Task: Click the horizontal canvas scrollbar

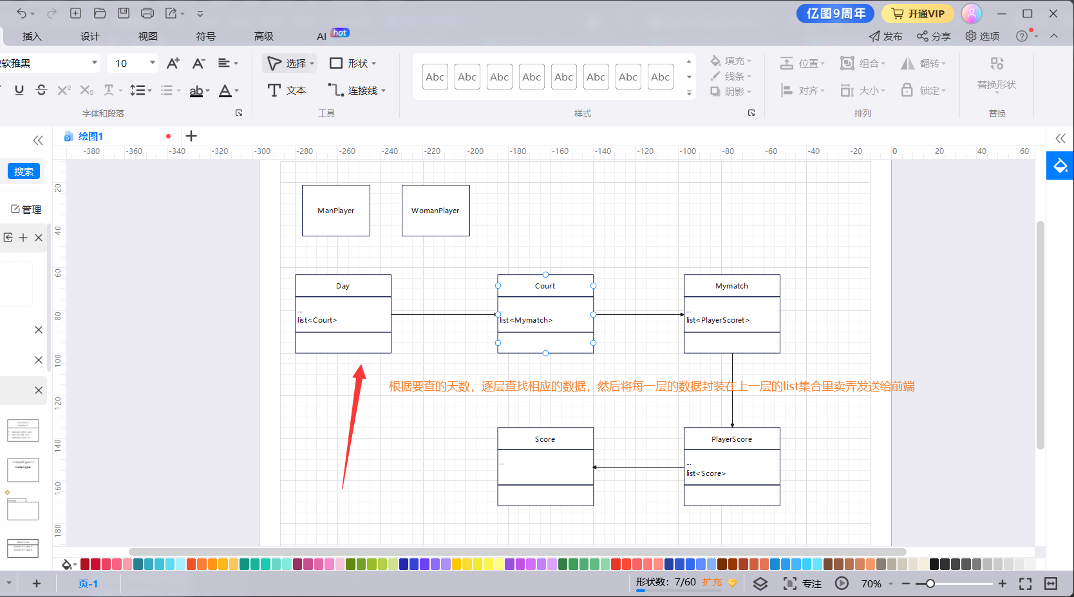Action: [518, 552]
